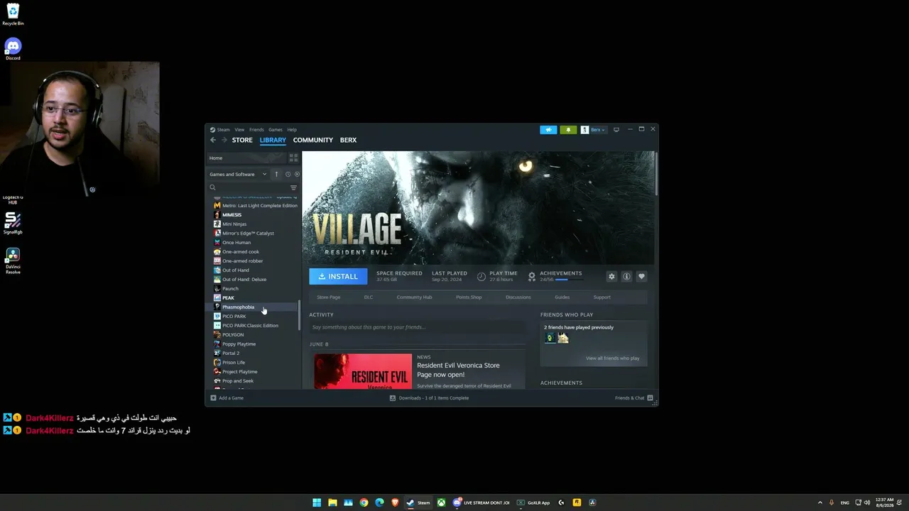Open Microsoft Edge from taskbar
This screenshot has height=511, width=909.
tap(379, 502)
